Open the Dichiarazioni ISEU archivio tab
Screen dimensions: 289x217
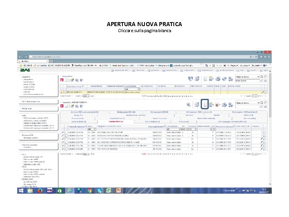click(x=199, y=112)
